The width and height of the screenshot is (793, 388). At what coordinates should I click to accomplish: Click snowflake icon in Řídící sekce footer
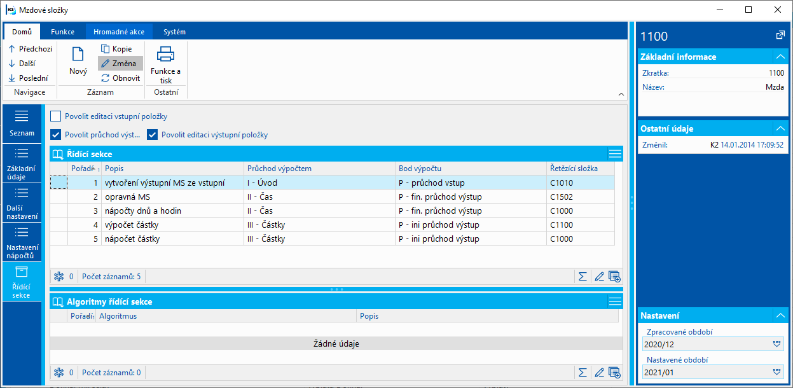[x=59, y=276]
